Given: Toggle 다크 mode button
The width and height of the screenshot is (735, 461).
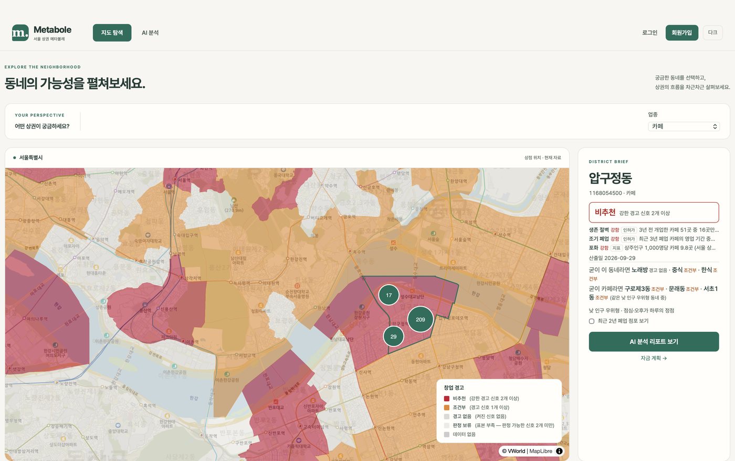Looking at the screenshot, I should point(712,33).
